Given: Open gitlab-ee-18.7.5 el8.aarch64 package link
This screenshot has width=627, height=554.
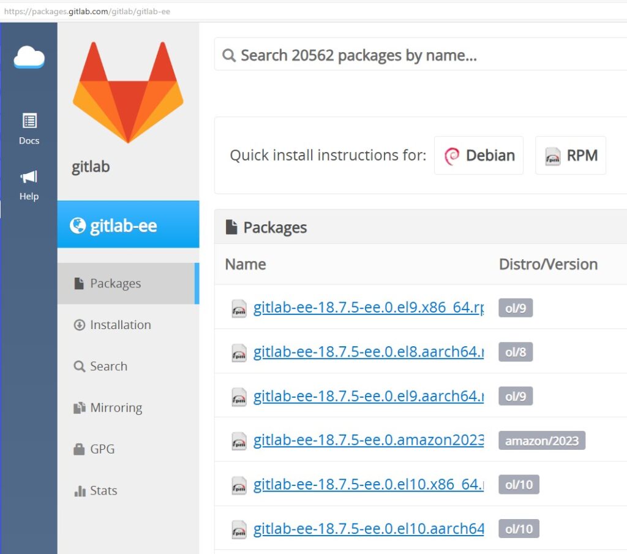Looking at the screenshot, I should pos(369,352).
